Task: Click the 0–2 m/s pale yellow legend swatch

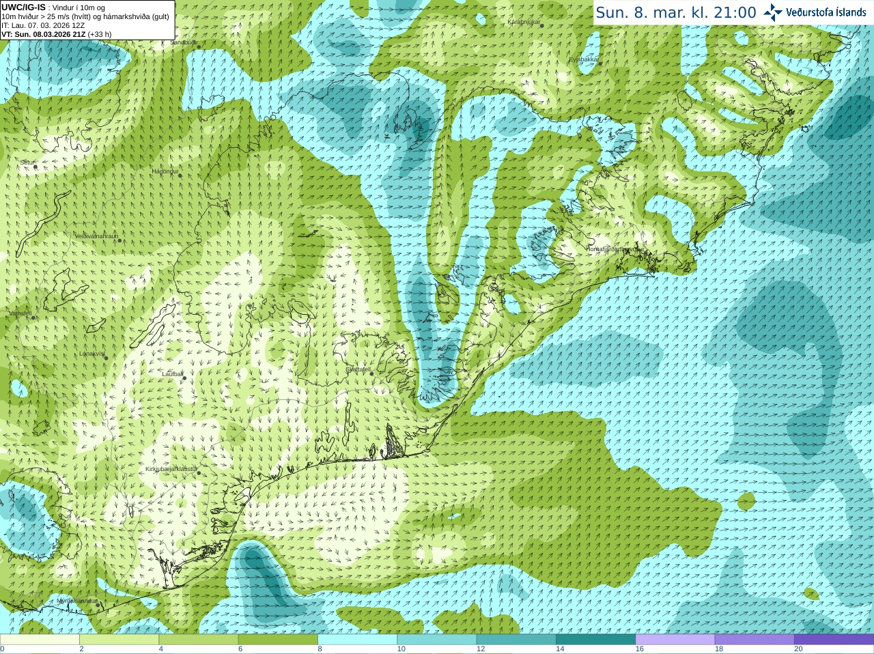Action: point(40,640)
